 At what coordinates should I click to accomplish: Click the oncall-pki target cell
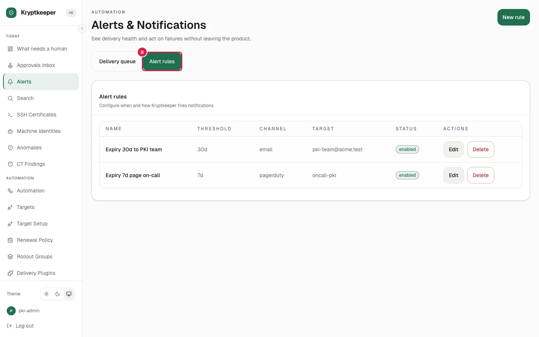coord(324,175)
